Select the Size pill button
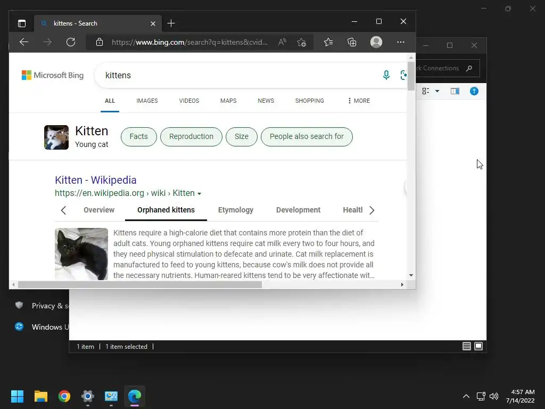545x409 pixels. click(242, 137)
